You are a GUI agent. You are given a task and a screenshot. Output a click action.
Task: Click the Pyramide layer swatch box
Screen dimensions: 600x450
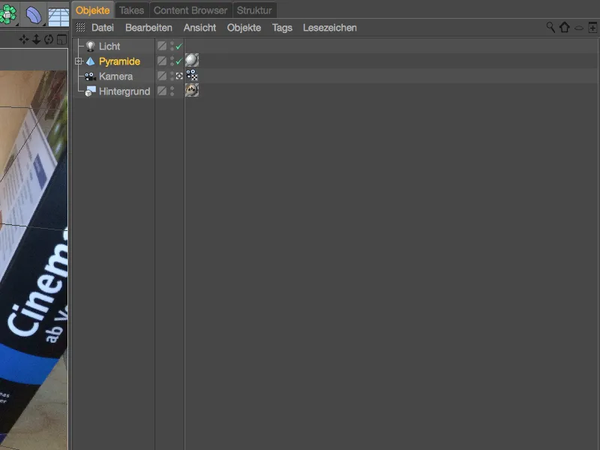tap(162, 61)
